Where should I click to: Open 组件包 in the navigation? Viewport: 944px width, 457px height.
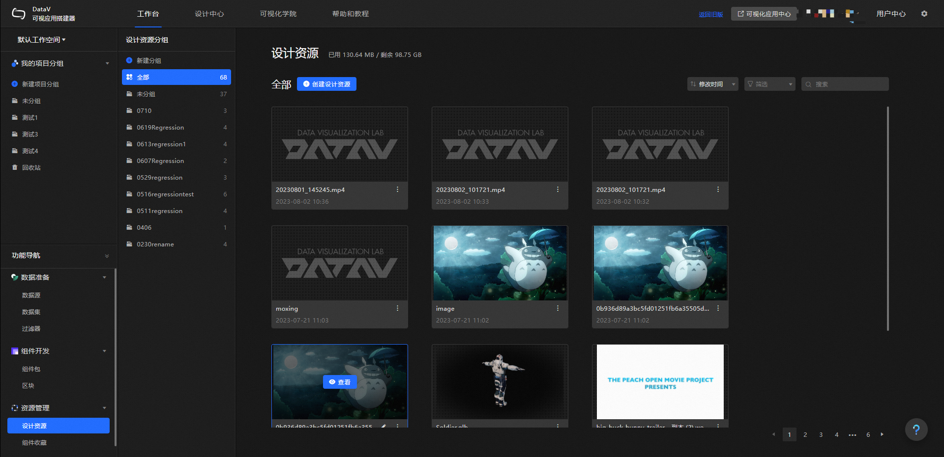point(31,369)
